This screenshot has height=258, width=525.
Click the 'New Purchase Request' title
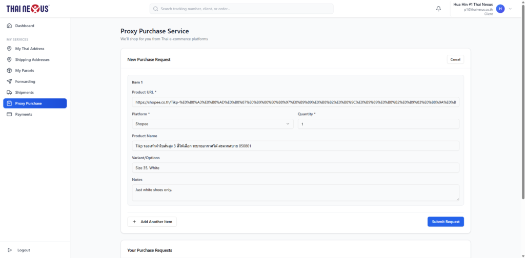point(149,59)
